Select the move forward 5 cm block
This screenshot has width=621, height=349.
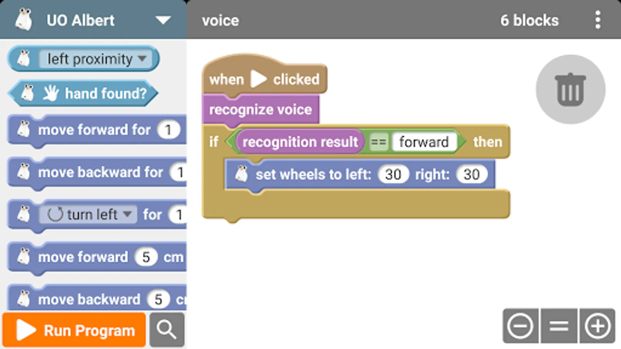click(x=83, y=257)
